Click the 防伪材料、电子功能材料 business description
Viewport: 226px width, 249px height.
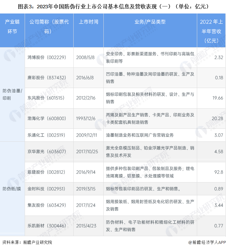pyautogui.click(x=150, y=226)
